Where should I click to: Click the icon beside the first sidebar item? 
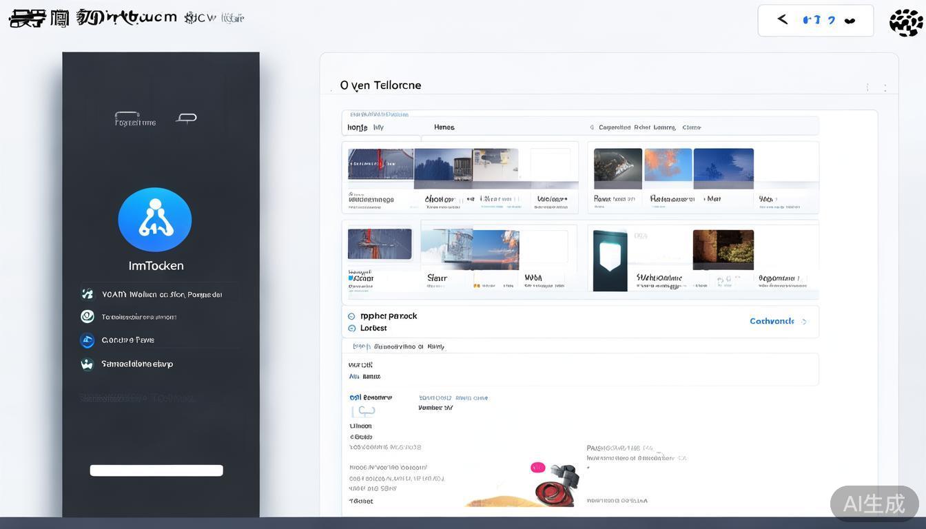(x=88, y=294)
